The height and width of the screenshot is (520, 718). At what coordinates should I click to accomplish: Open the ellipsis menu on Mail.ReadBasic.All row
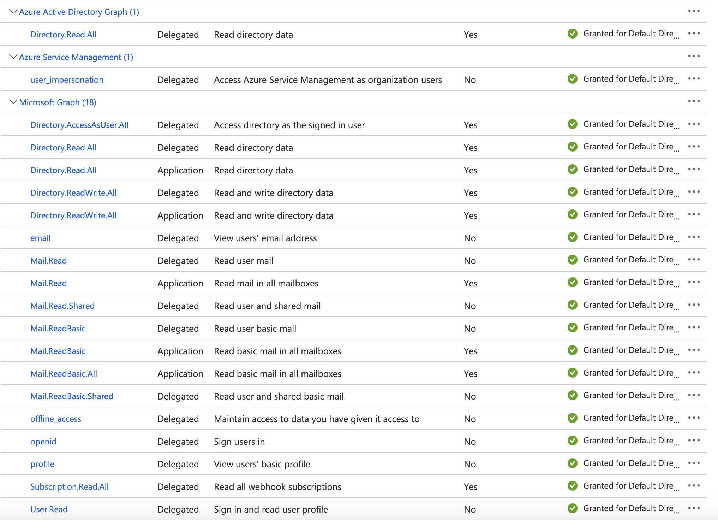click(694, 373)
